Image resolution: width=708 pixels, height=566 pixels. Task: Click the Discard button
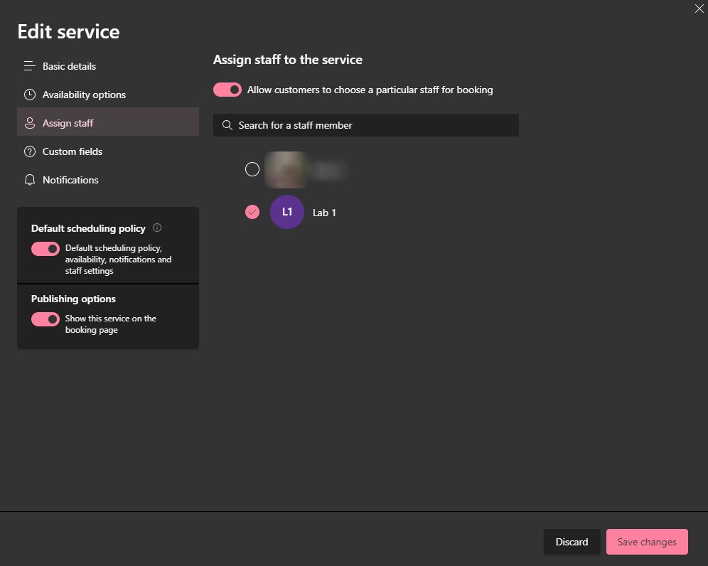pyautogui.click(x=572, y=542)
